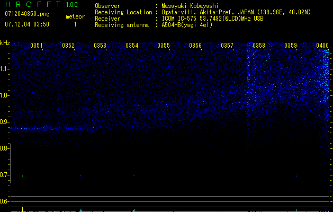Click the 0352 time marker
The height and width of the screenshot is (212, 333).
pos(68,46)
